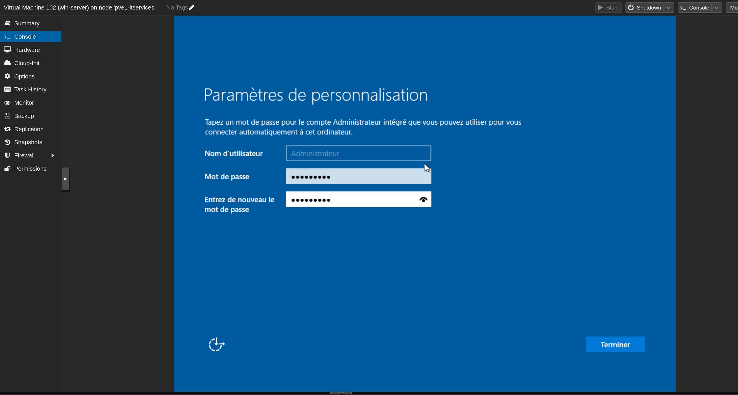Open the Console dropdown arrow
The height and width of the screenshot is (395, 738).
pos(717,8)
